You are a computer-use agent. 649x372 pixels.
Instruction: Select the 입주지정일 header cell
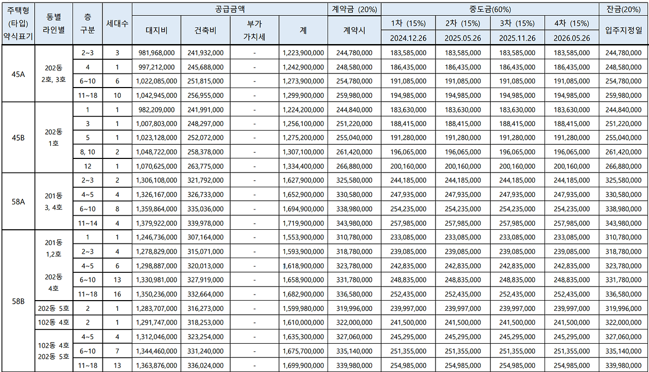(x=623, y=30)
